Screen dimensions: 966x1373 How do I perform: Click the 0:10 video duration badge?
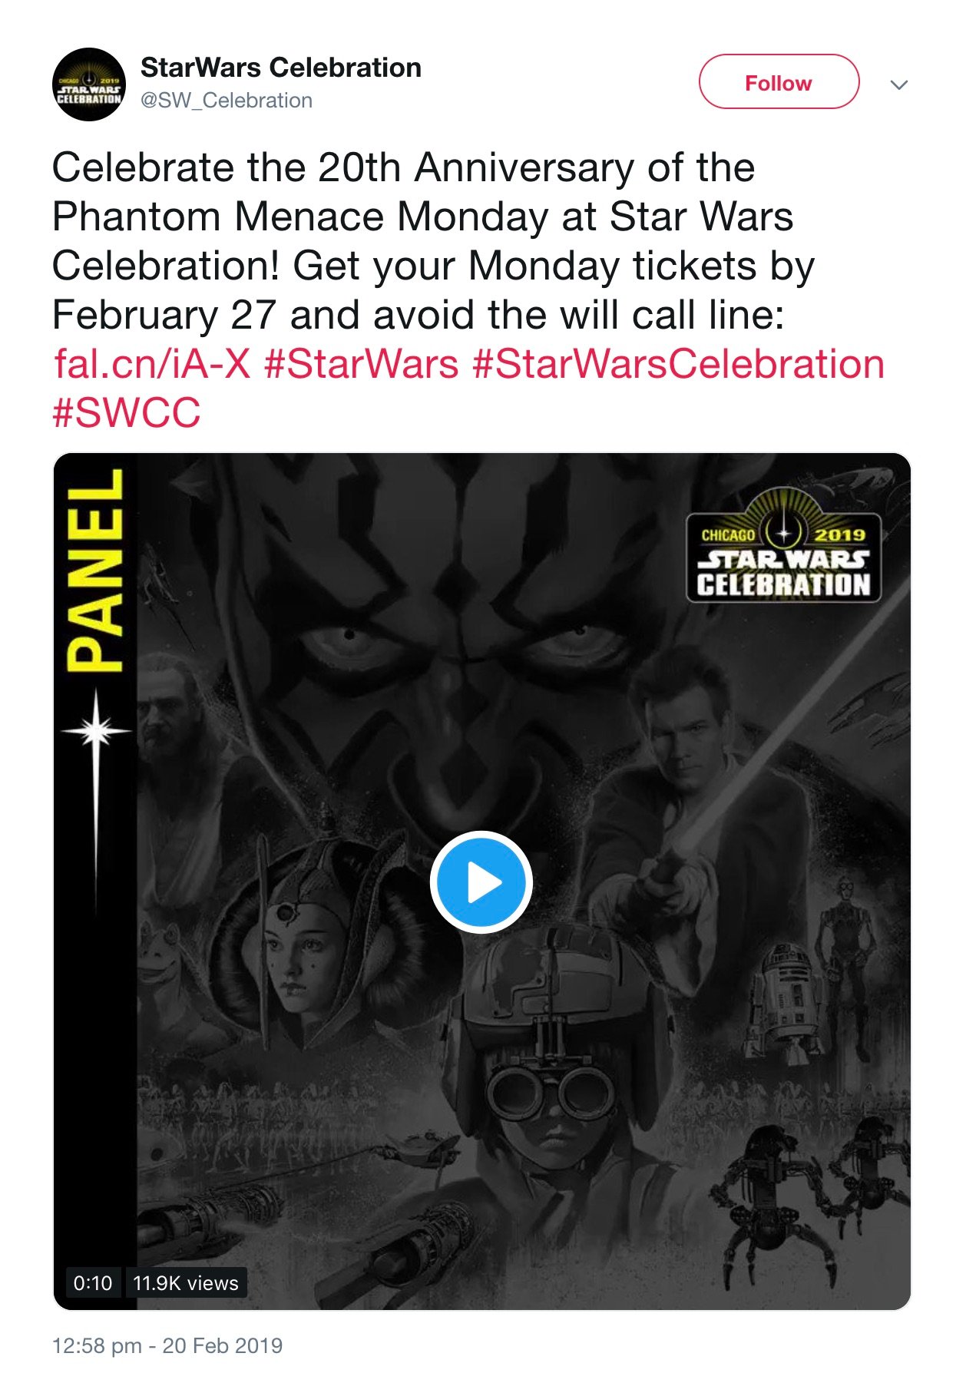pyautogui.click(x=93, y=1282)
